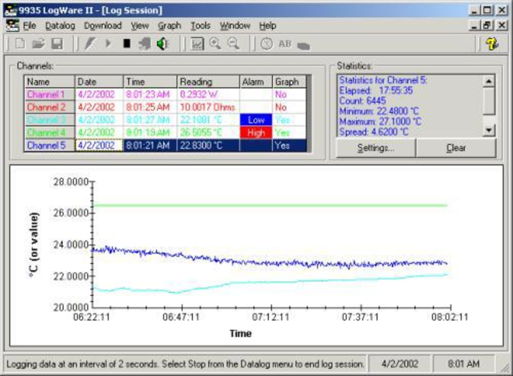
Task: Click the Reading column header
Action: (x=208, y=82)
